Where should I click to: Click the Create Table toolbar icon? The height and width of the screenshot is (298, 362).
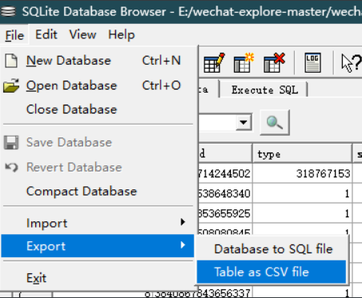coord(244,62)
